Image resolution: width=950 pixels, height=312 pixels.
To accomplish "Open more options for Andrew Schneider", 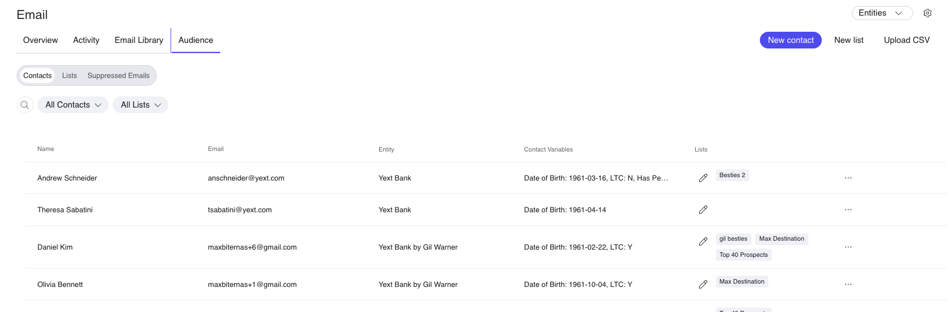I will pos(848,178).
